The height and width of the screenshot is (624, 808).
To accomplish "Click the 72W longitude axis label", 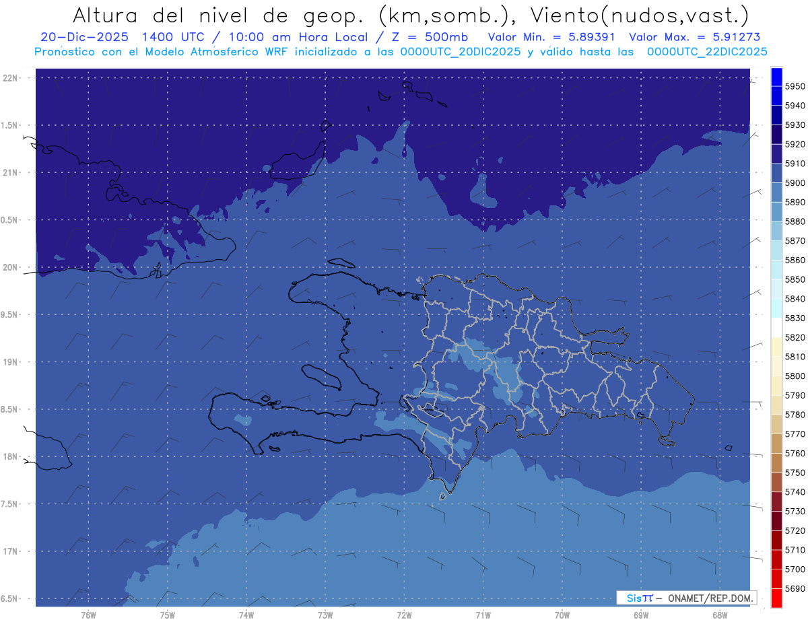I will point(404,615).
